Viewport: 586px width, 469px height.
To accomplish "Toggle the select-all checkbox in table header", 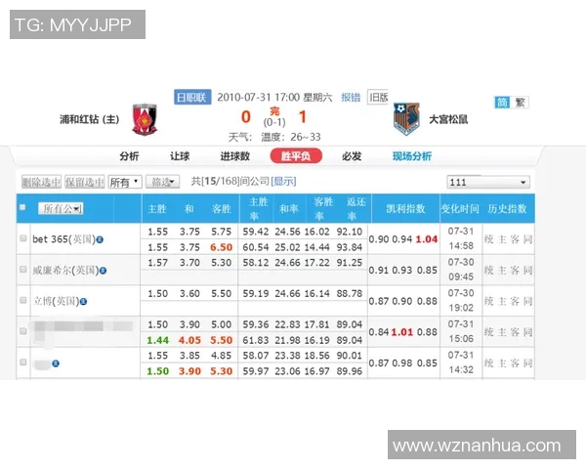I will click(22, 208).
